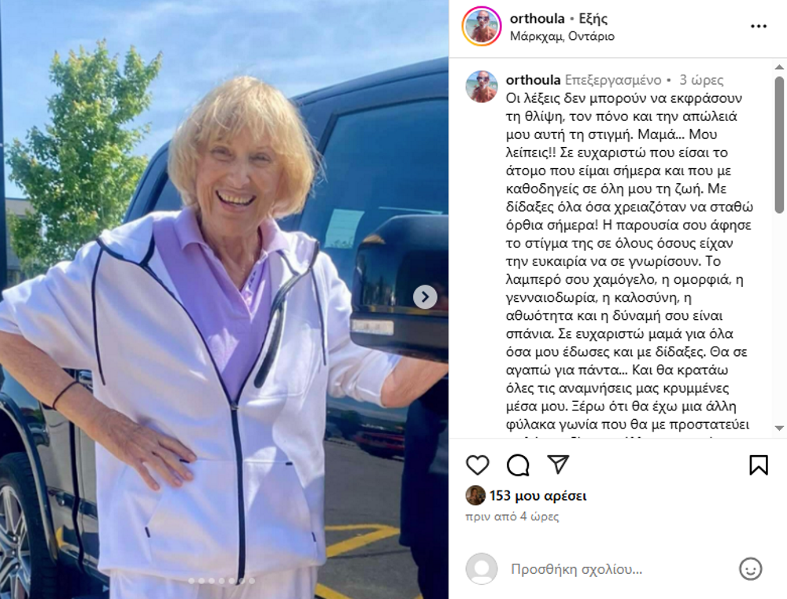Click the scroll up arrow of caption scrollbar
Viewport: 787px width, 599px height.
click(779, 67)
